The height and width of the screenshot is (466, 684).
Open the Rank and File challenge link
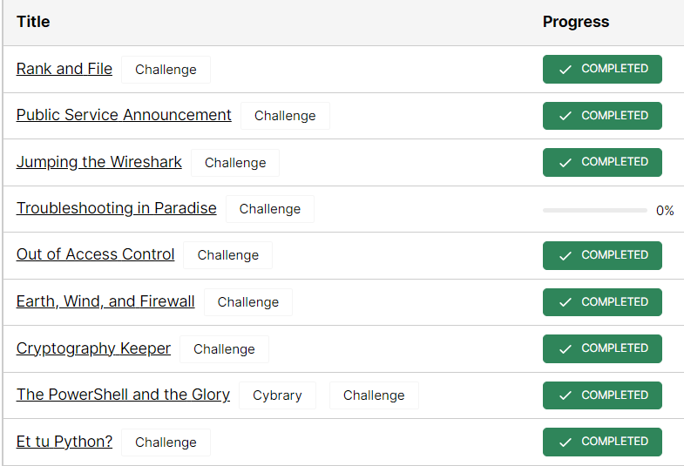pos(64,69)
